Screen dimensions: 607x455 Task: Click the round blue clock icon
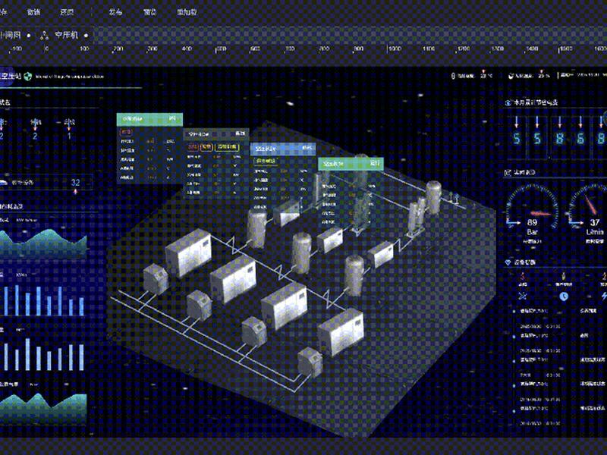point(564,297)
